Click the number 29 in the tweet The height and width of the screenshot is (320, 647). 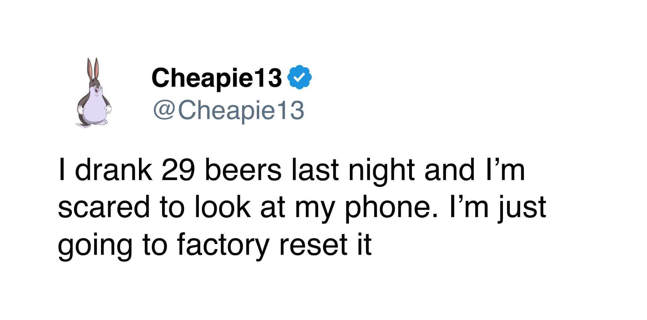(x=178, y=170)
